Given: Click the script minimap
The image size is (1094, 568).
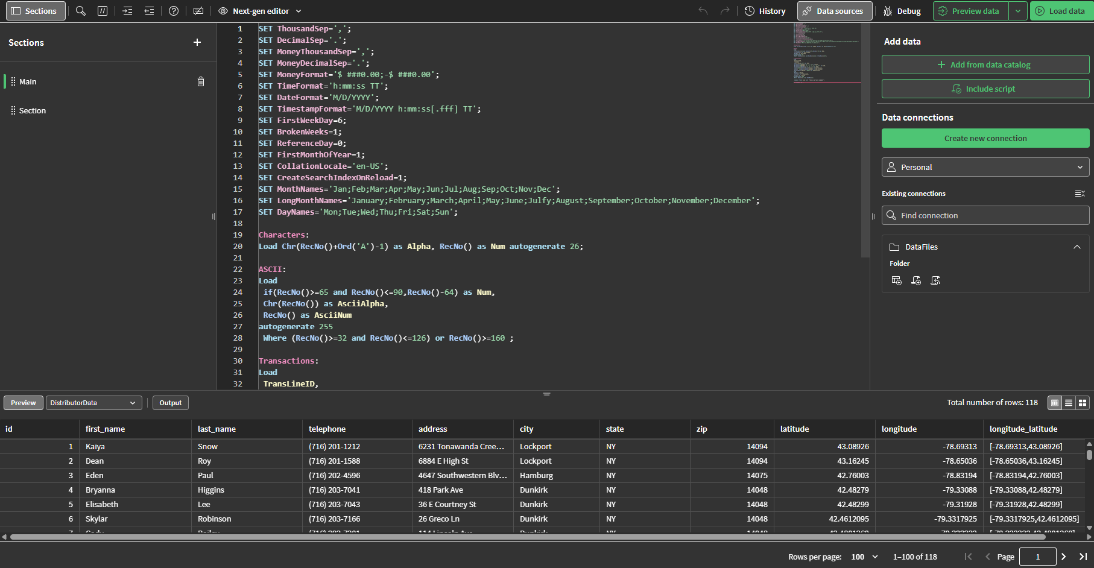Looking at the screenshot, I should [x=827, y=52].
